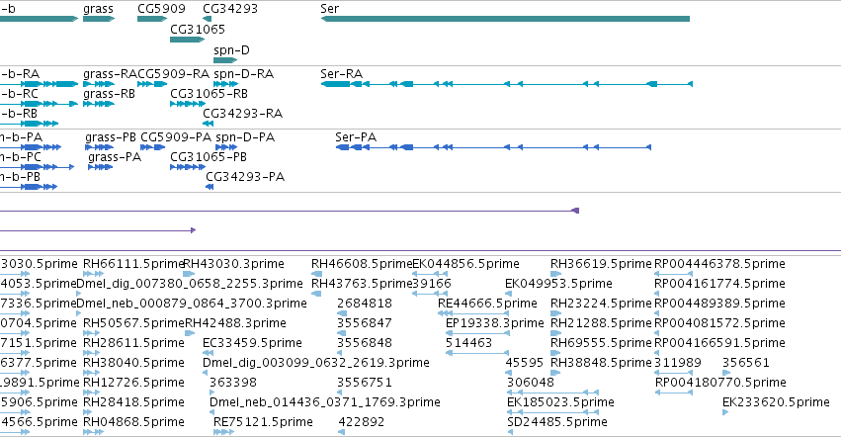Image resolution: width=841 pixels, height=437 pixels.
Task: Select the RP004180770.5prime EST label
Action: tap(720, 383)
